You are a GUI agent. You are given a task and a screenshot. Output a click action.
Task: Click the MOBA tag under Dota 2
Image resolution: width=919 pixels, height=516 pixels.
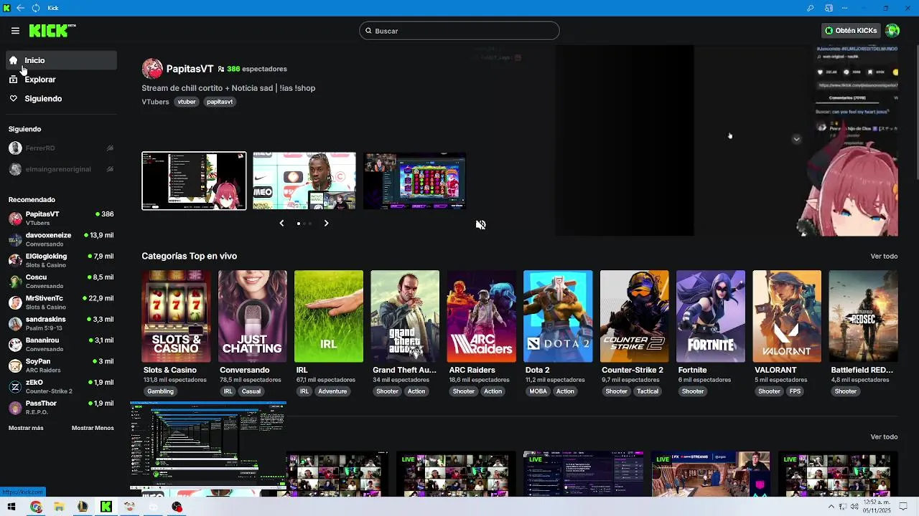(x=538, y=391)
